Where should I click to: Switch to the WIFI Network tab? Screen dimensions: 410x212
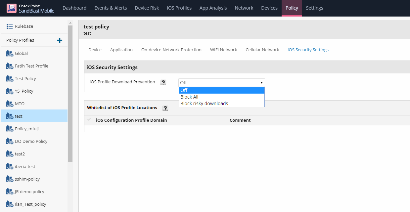coord(223,50)
